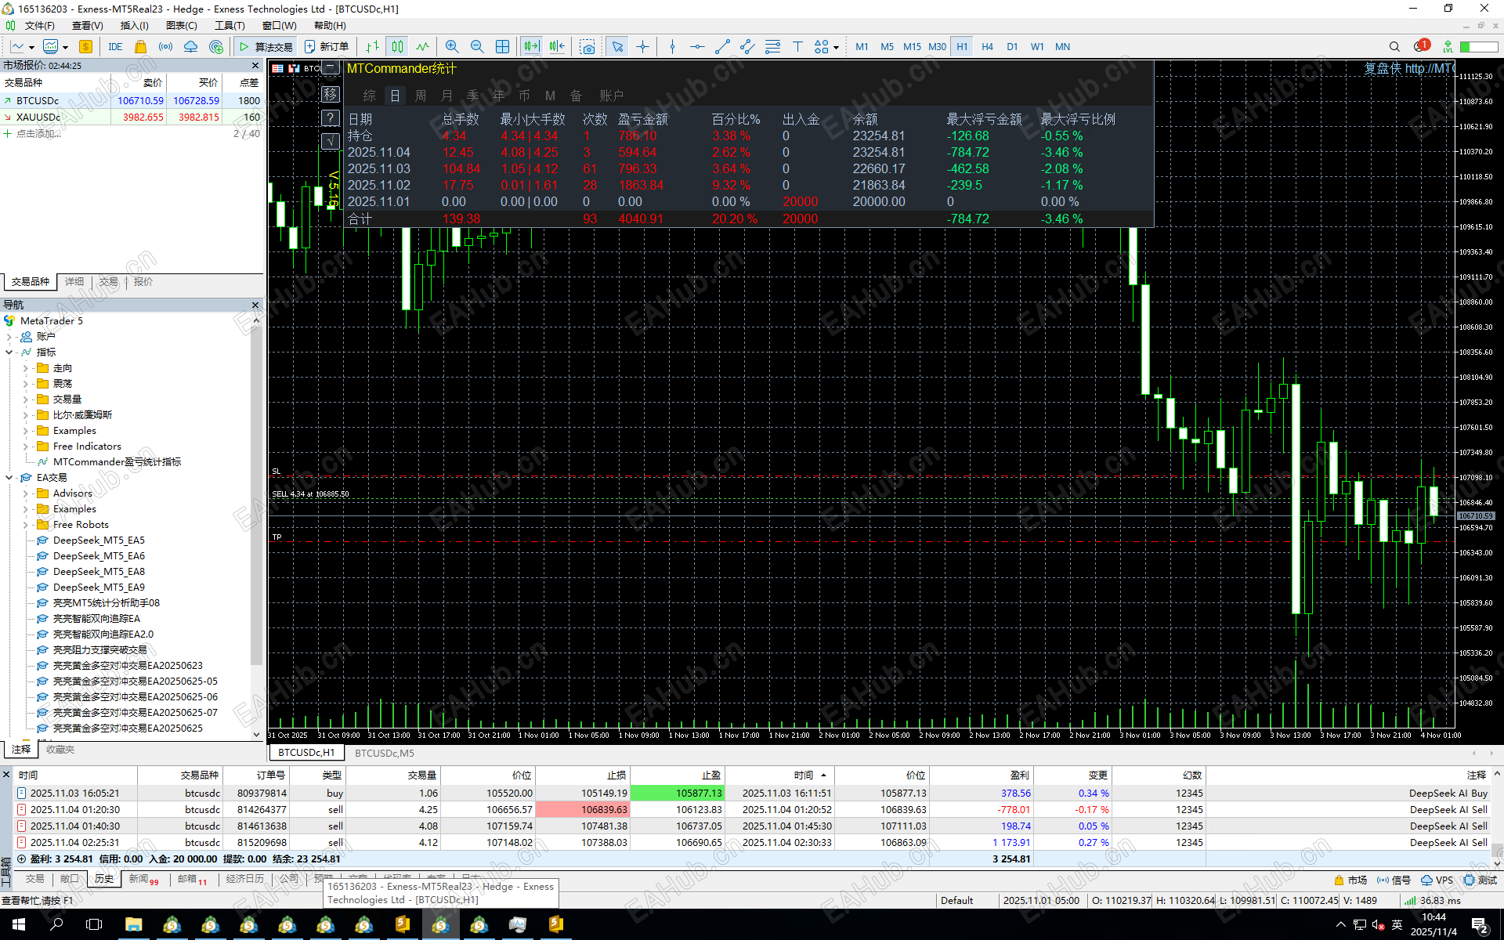
Task: Minimize the MTCommander statistics panel
Action: pos(331,68)
